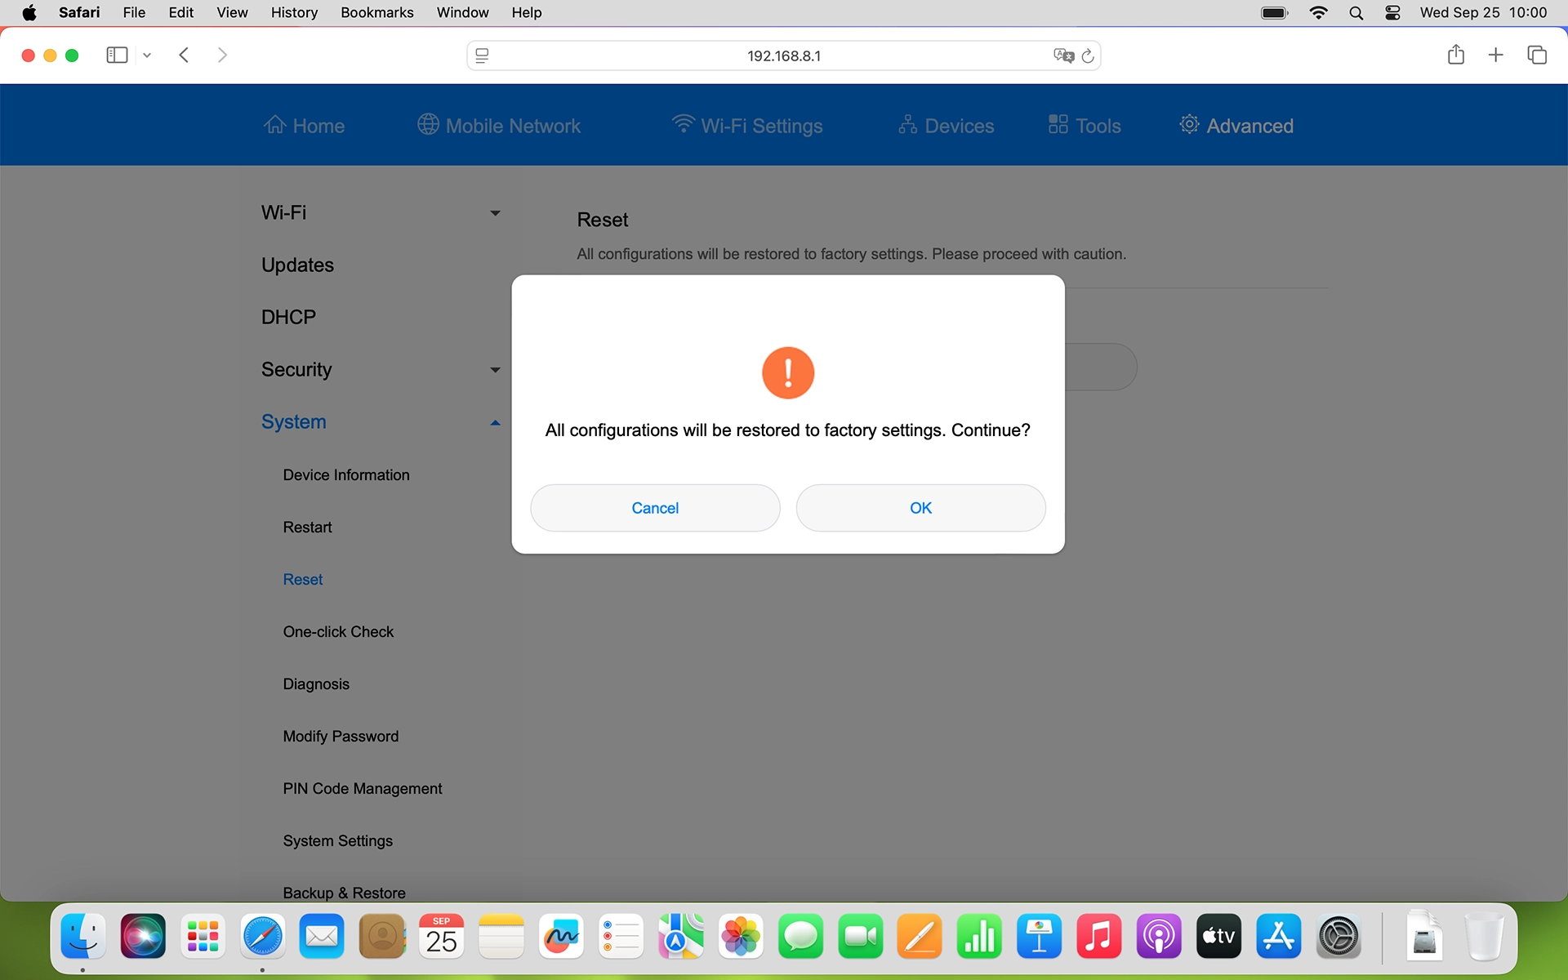Confirm factory reset by clicking OK

click(920, 507)
